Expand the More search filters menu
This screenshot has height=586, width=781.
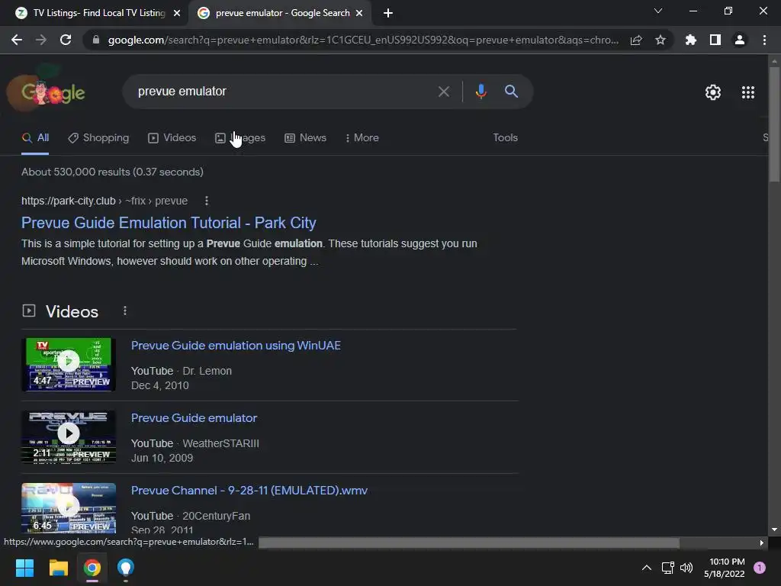(x=362, y=138)
